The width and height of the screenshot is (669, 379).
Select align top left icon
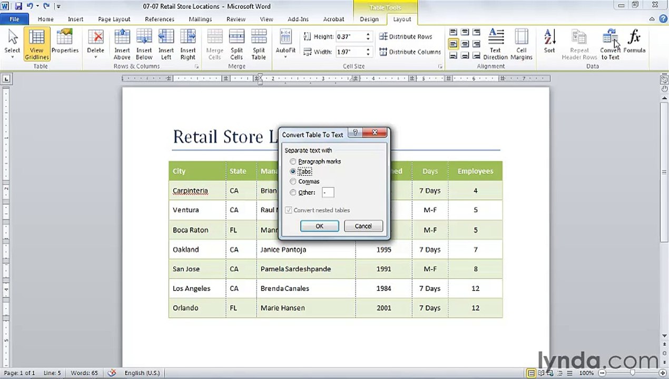[x=453, y=33]
